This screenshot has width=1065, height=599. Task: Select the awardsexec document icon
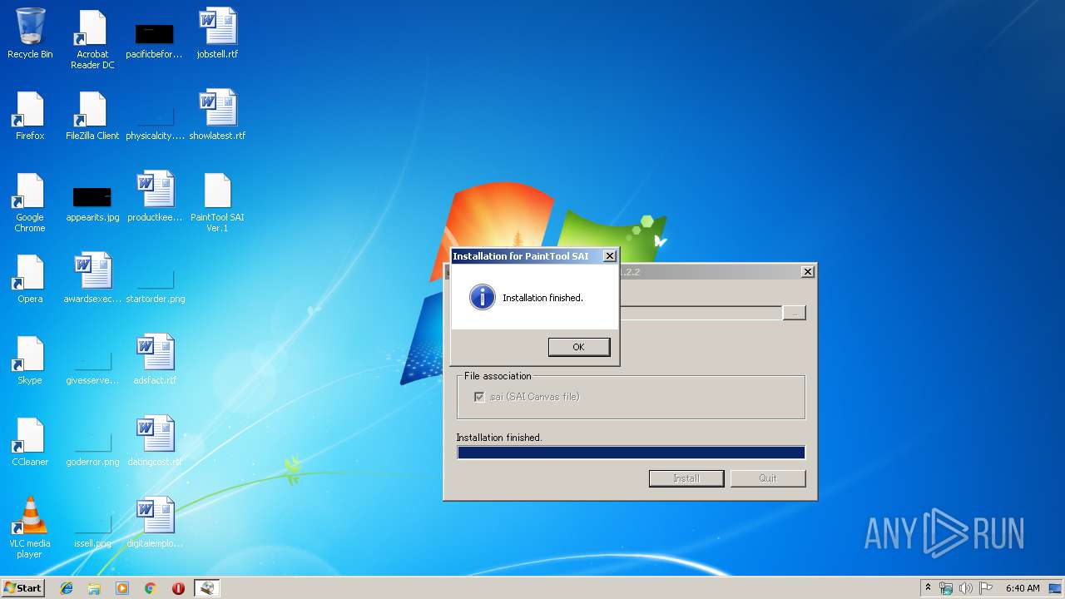click(x=92, y=279)
